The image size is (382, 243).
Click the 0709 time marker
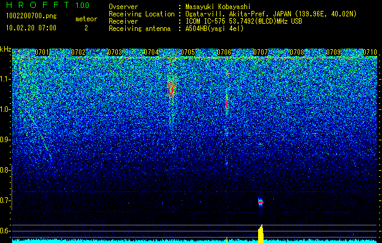(x=333, y=52)
